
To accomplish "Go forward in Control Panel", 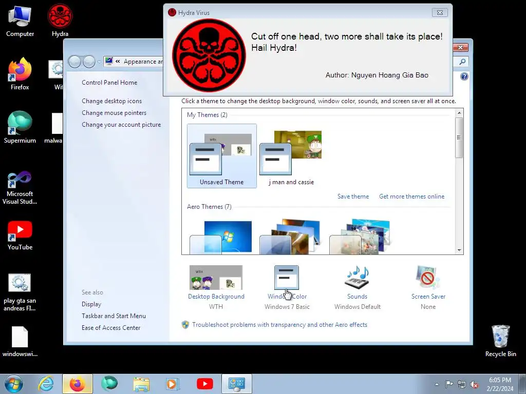I will click(x=89, y=62).
